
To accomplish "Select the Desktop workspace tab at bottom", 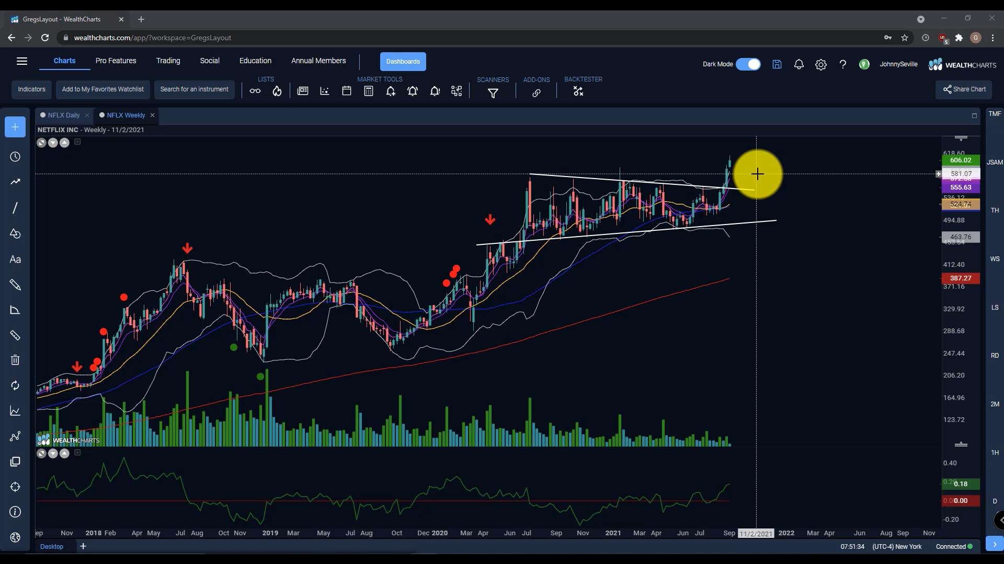I will pyautogui.click(x=52, y=546).
